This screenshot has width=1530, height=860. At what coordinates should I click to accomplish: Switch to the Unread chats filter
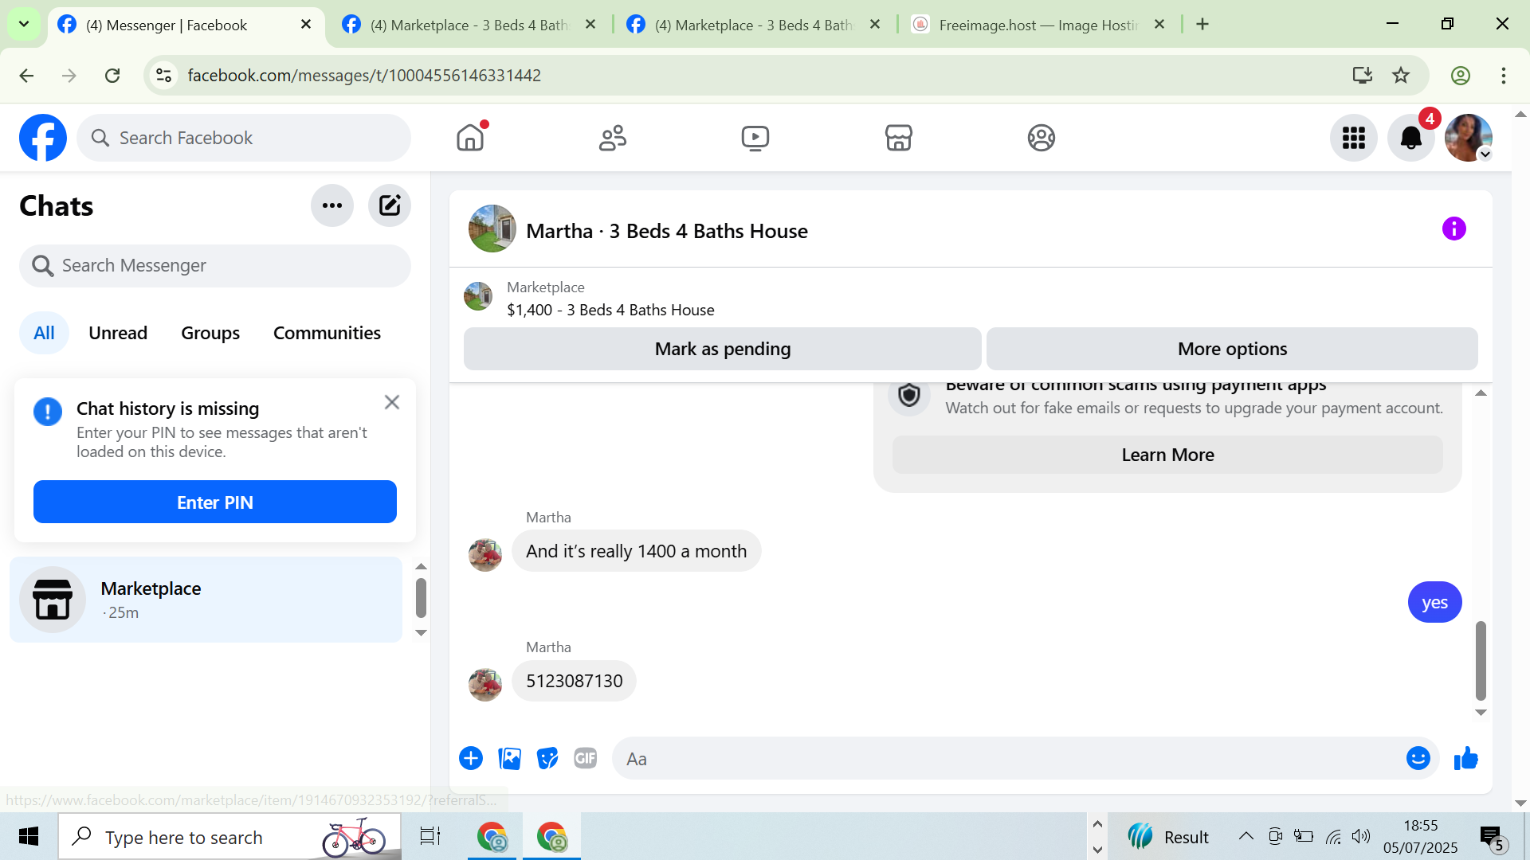click(x=118, y=333)
